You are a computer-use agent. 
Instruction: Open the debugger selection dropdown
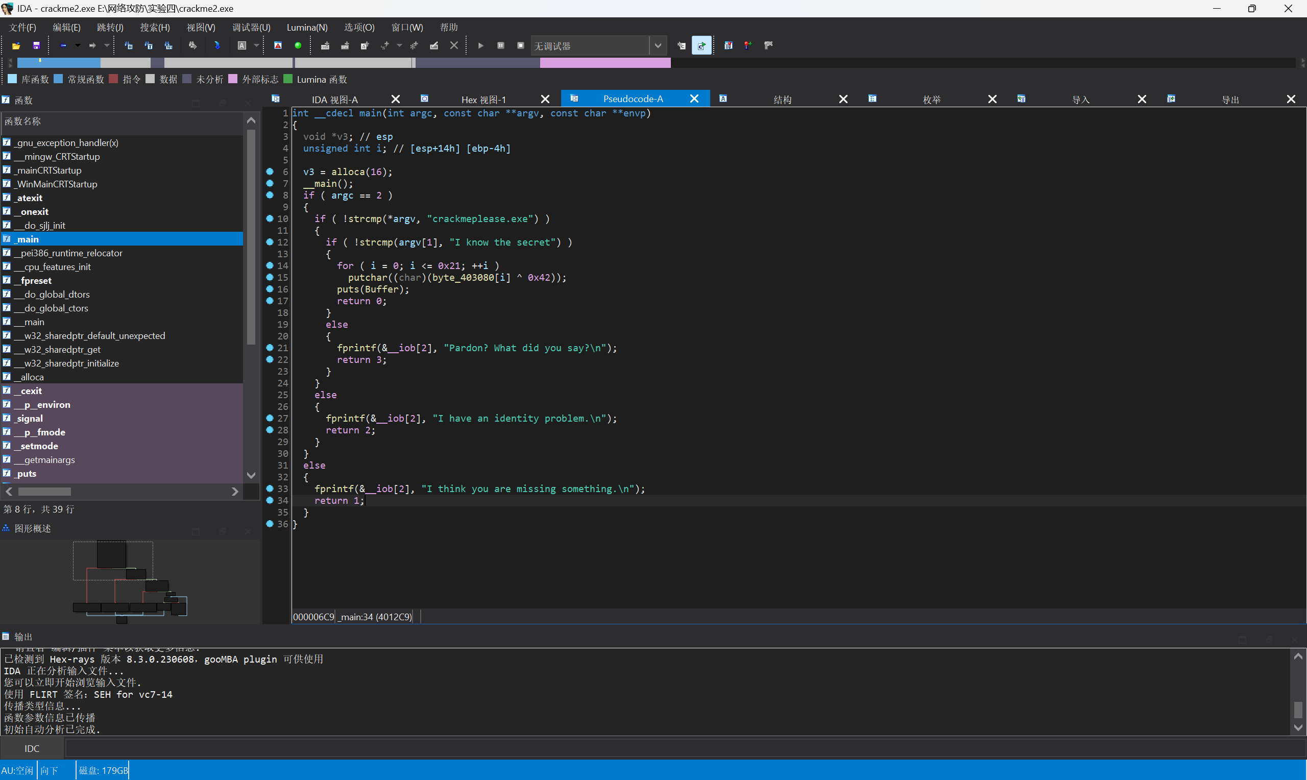coord(658,46)
